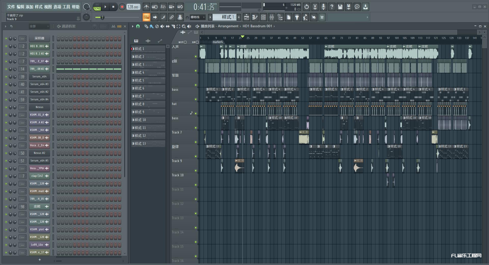The width and height of the screenshot is (489, 265).
Task: Click the playlist magnet snap icon
Action: click(138, 26)
